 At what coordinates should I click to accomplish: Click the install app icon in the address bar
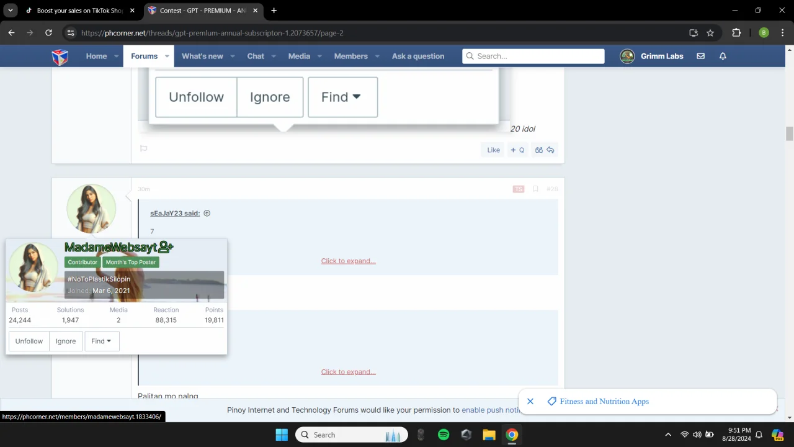(694, 33)
